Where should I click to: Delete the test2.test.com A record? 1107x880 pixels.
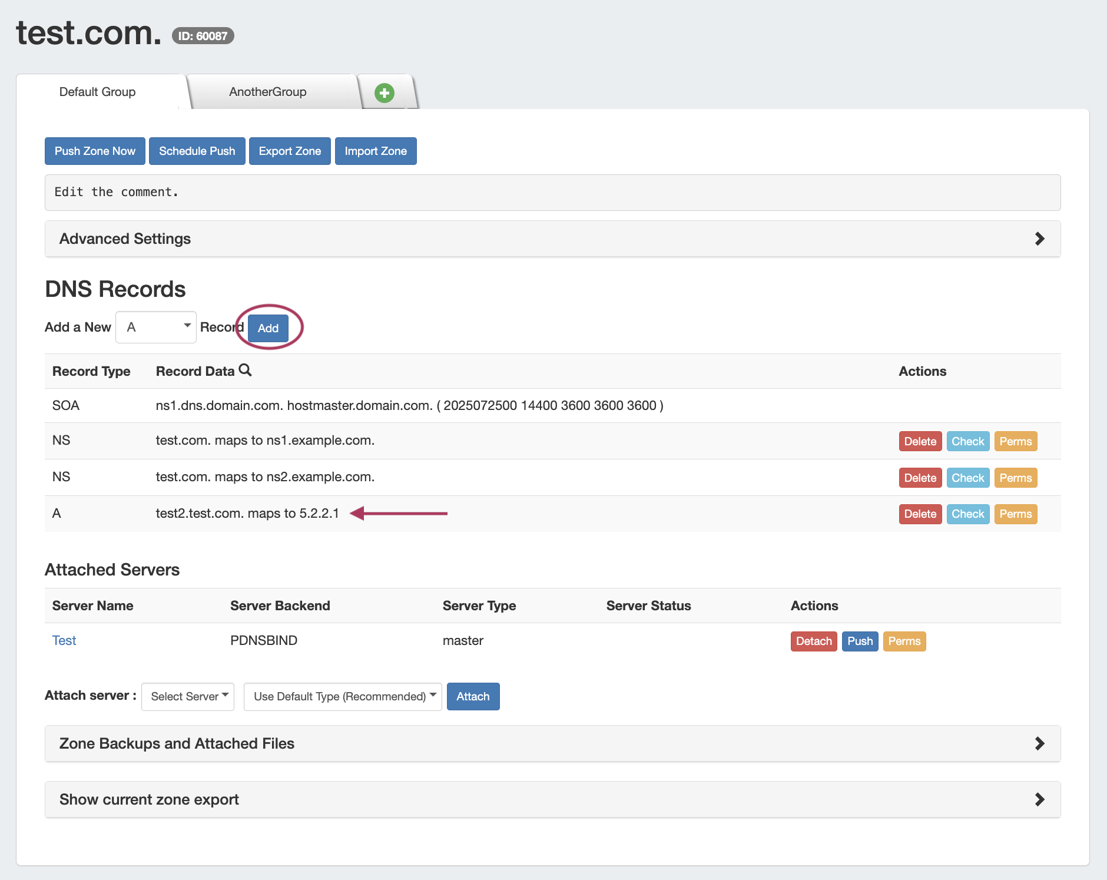coord(920,514)
